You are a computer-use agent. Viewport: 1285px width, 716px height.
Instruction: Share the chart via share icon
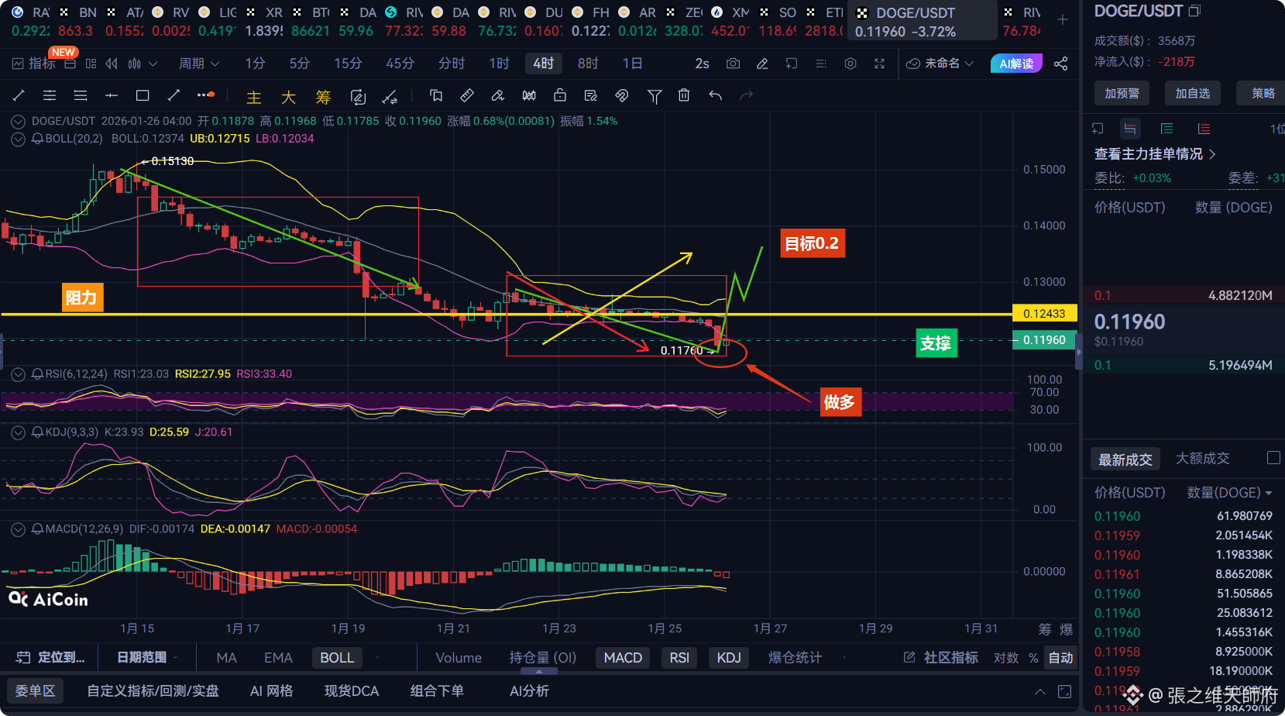[1061, 64]
